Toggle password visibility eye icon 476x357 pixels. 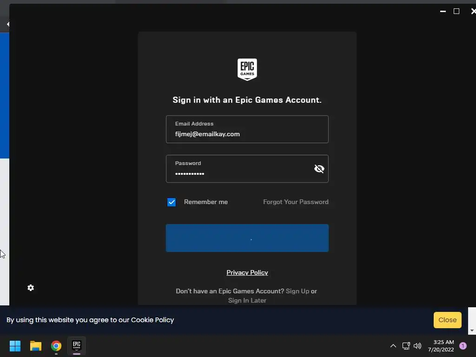319,169
